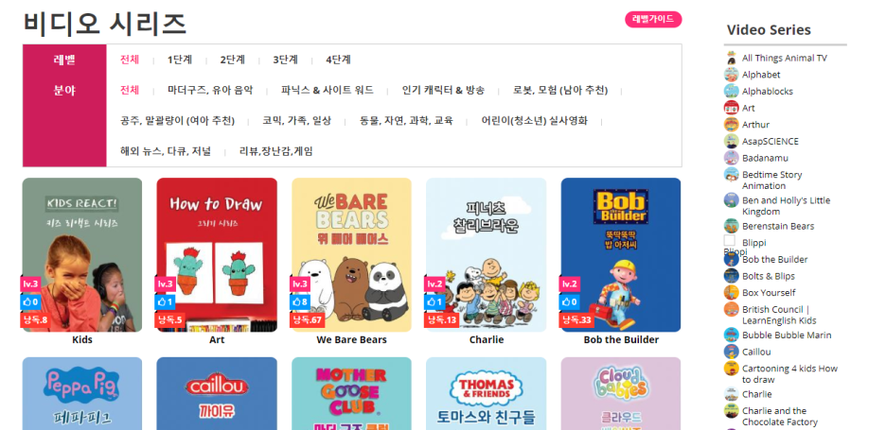Choose the 마더구즈, 유아 음악 category

coord(210,91)
